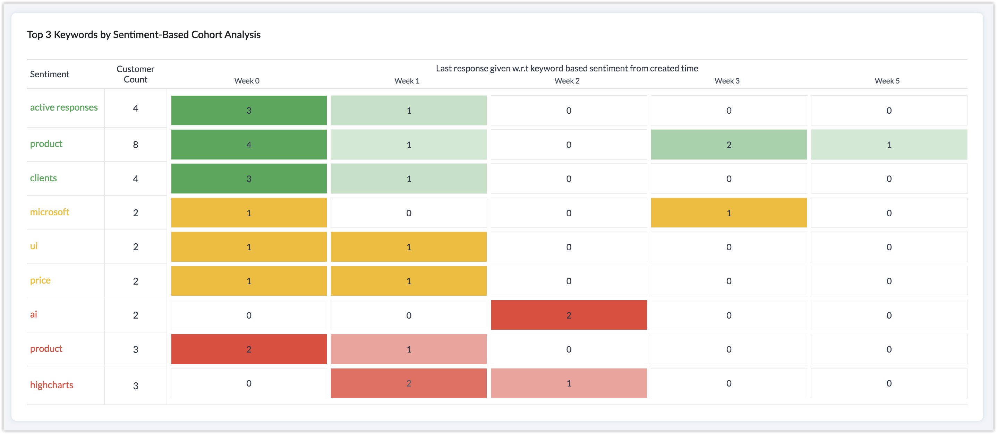Viewport: 997px width, 434px height.
Task: Click the Customer Count column header
Action: (x=135, y=74)
